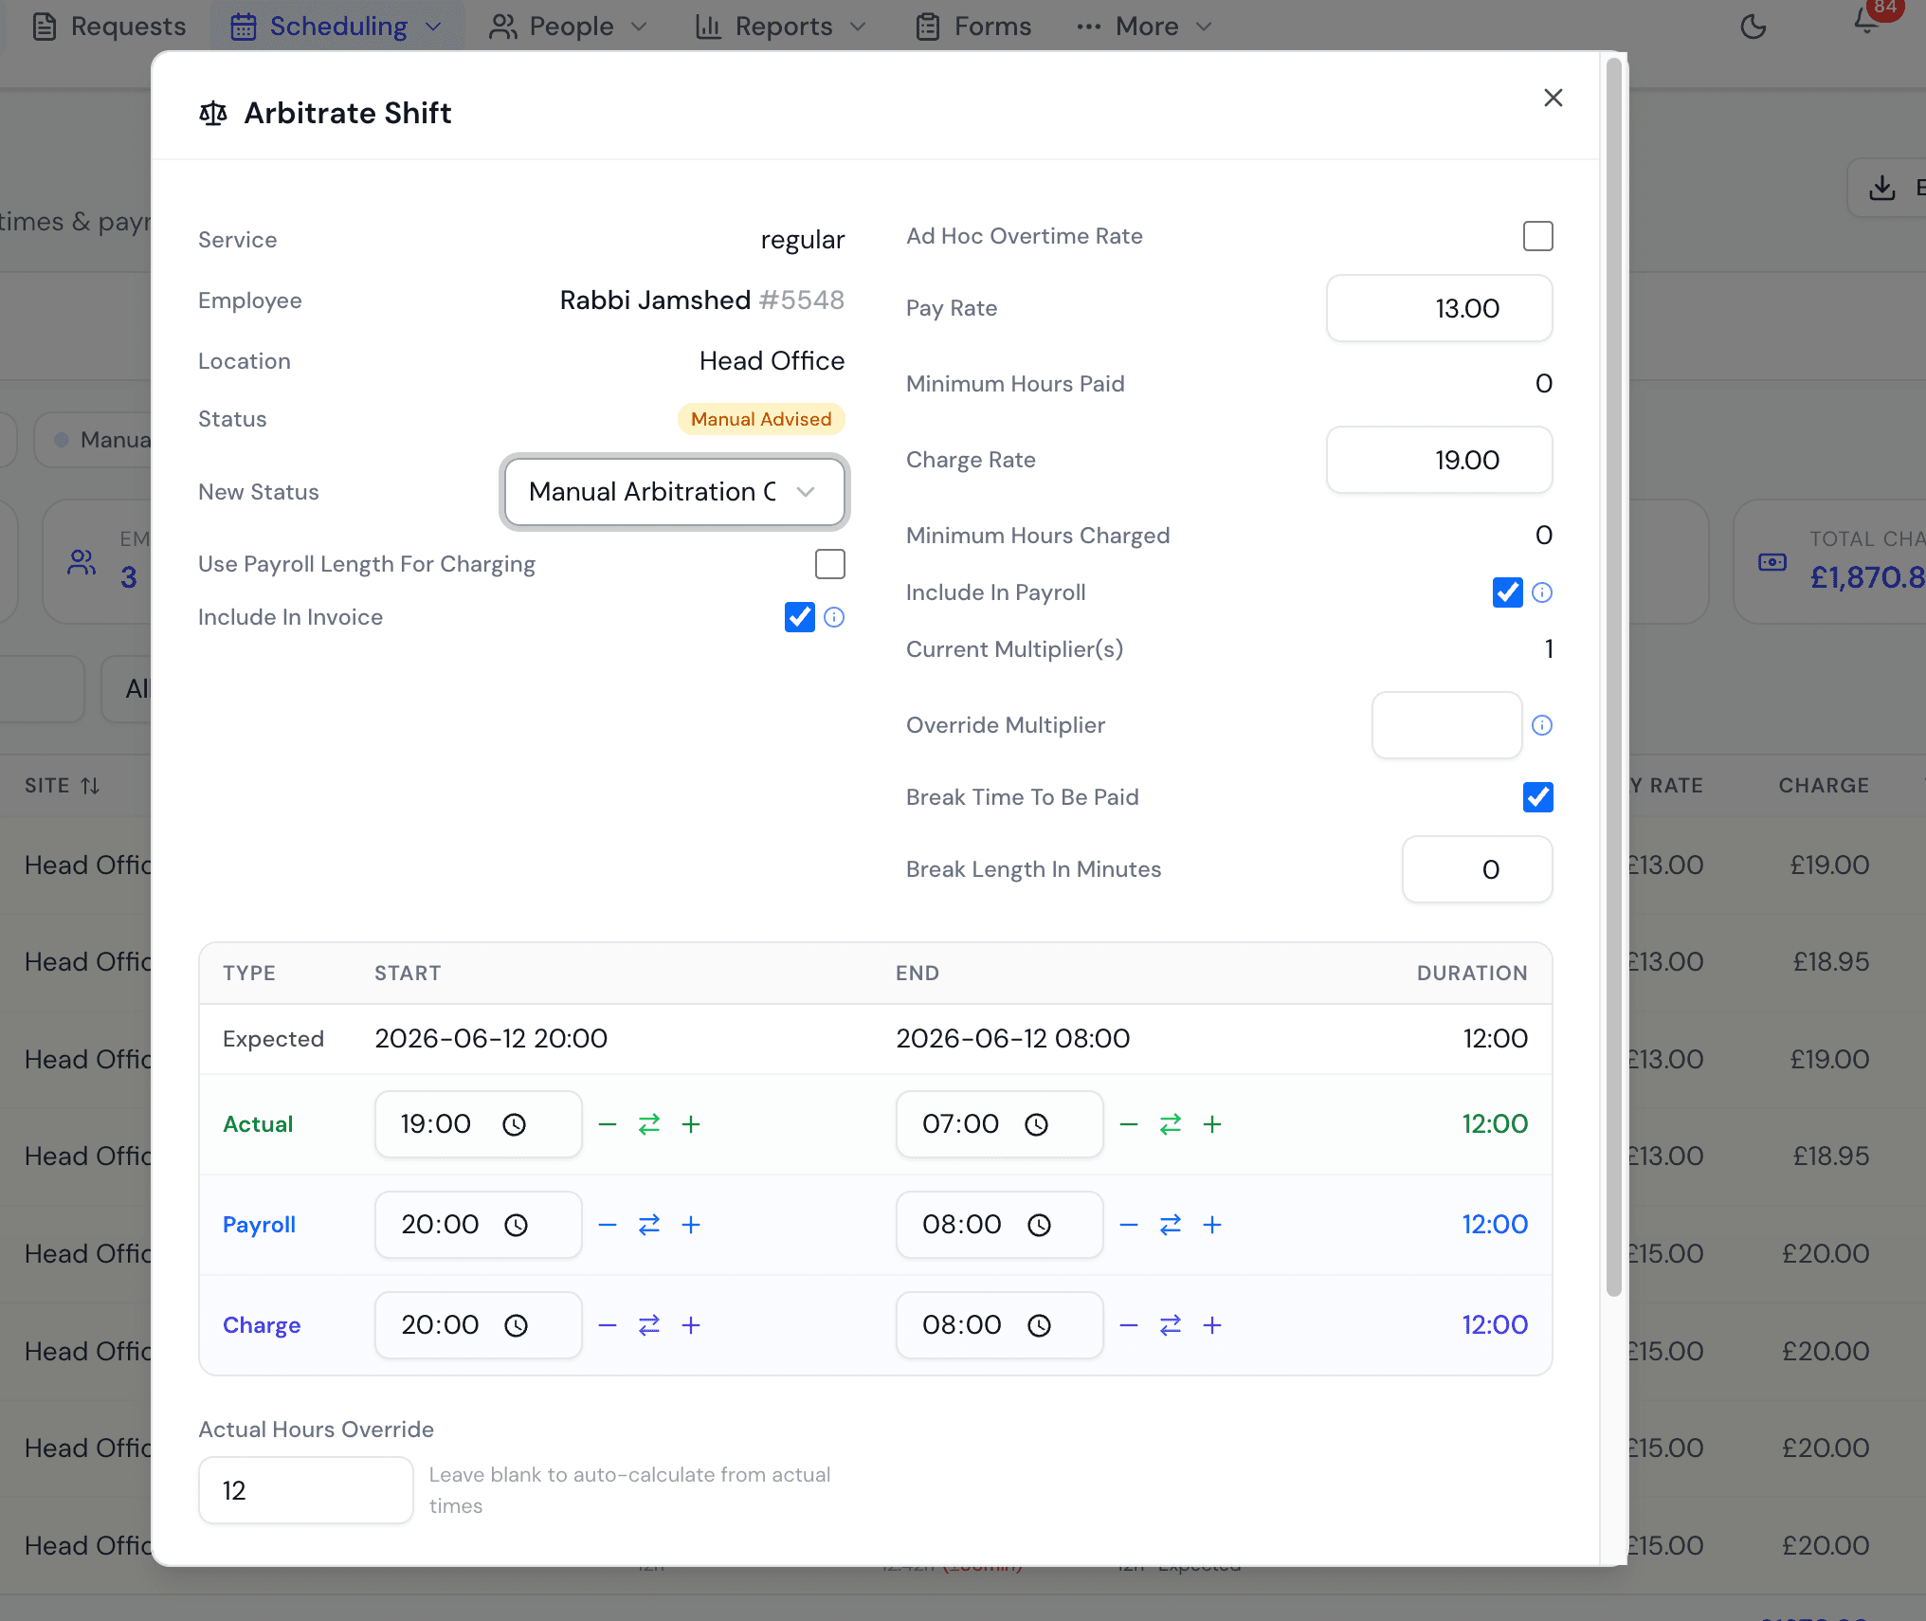Show Override Multiplier info icon
1926x1621 pixels.
(1542, 725)
